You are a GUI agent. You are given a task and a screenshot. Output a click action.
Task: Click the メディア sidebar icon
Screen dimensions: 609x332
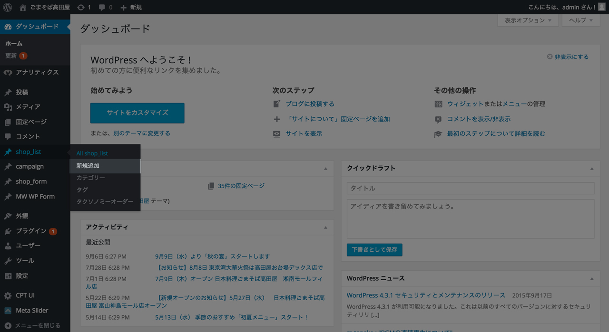tap(8, 107)
